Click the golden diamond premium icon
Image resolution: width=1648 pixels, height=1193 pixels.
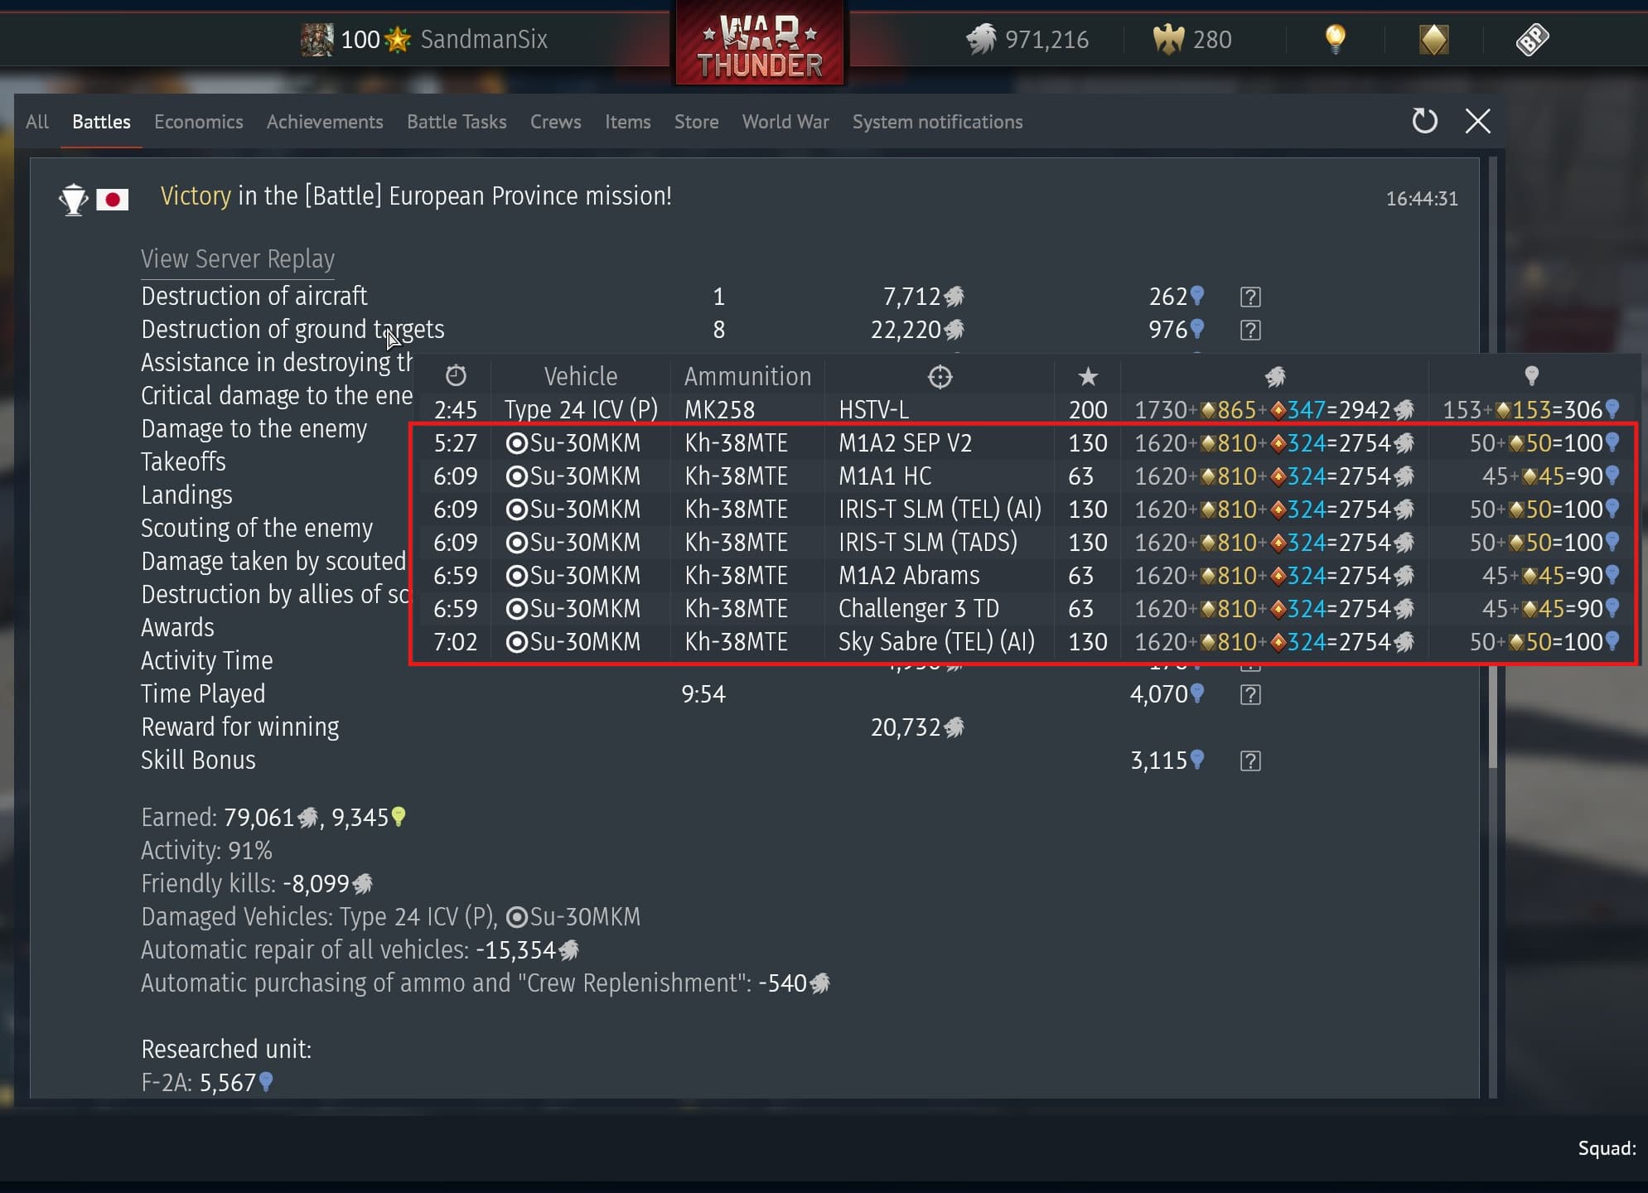(1433, 39)
